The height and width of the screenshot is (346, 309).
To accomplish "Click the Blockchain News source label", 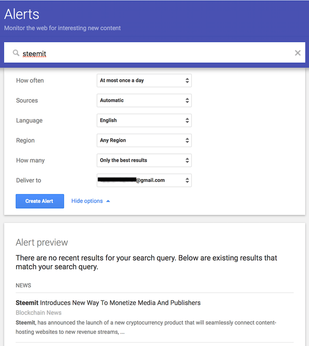I will pyautogui.click(x=39, y=313).
